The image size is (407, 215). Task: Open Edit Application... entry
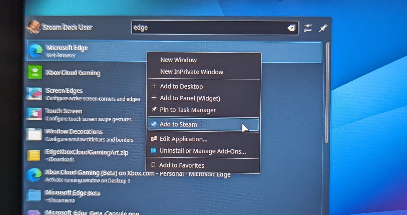(x=183, y=139)
